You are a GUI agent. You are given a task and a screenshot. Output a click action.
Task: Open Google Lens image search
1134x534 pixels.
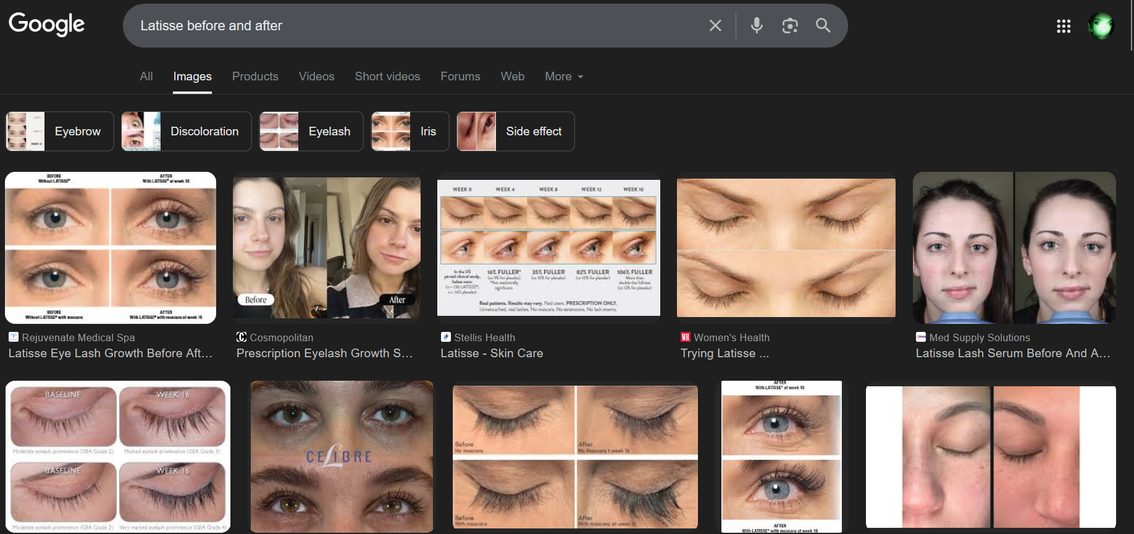click(x=790, y=25)
